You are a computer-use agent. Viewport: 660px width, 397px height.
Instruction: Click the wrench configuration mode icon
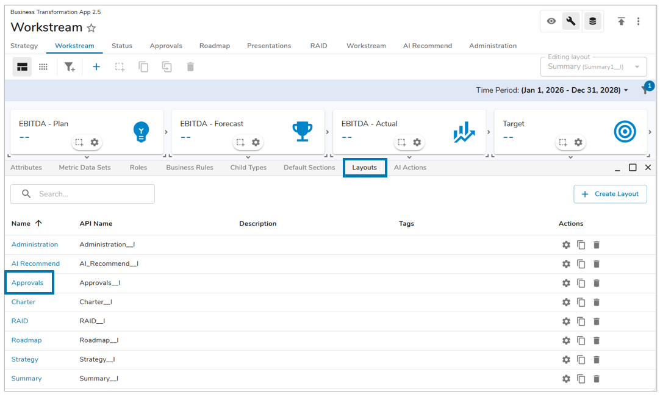tap(571, 21)
